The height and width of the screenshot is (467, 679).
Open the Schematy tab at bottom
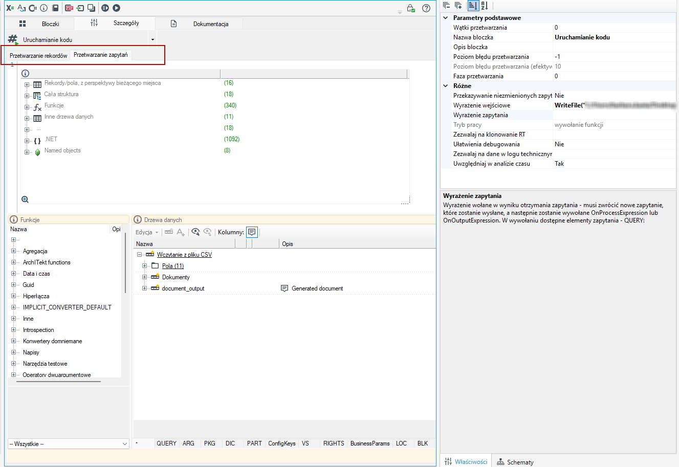(x=515, y=462)
